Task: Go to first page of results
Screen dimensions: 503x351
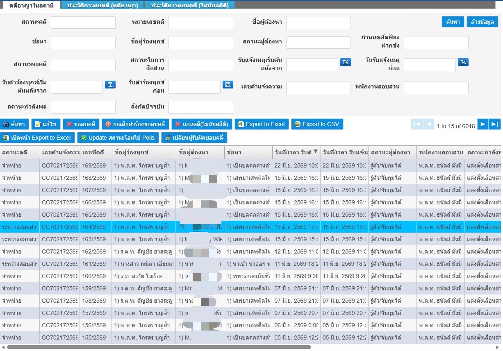Action: tap(417, 124)
